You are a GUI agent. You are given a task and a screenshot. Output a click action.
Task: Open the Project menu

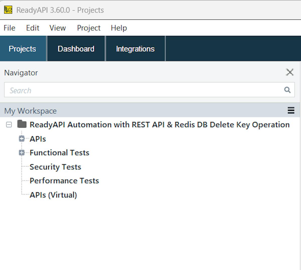89,28
